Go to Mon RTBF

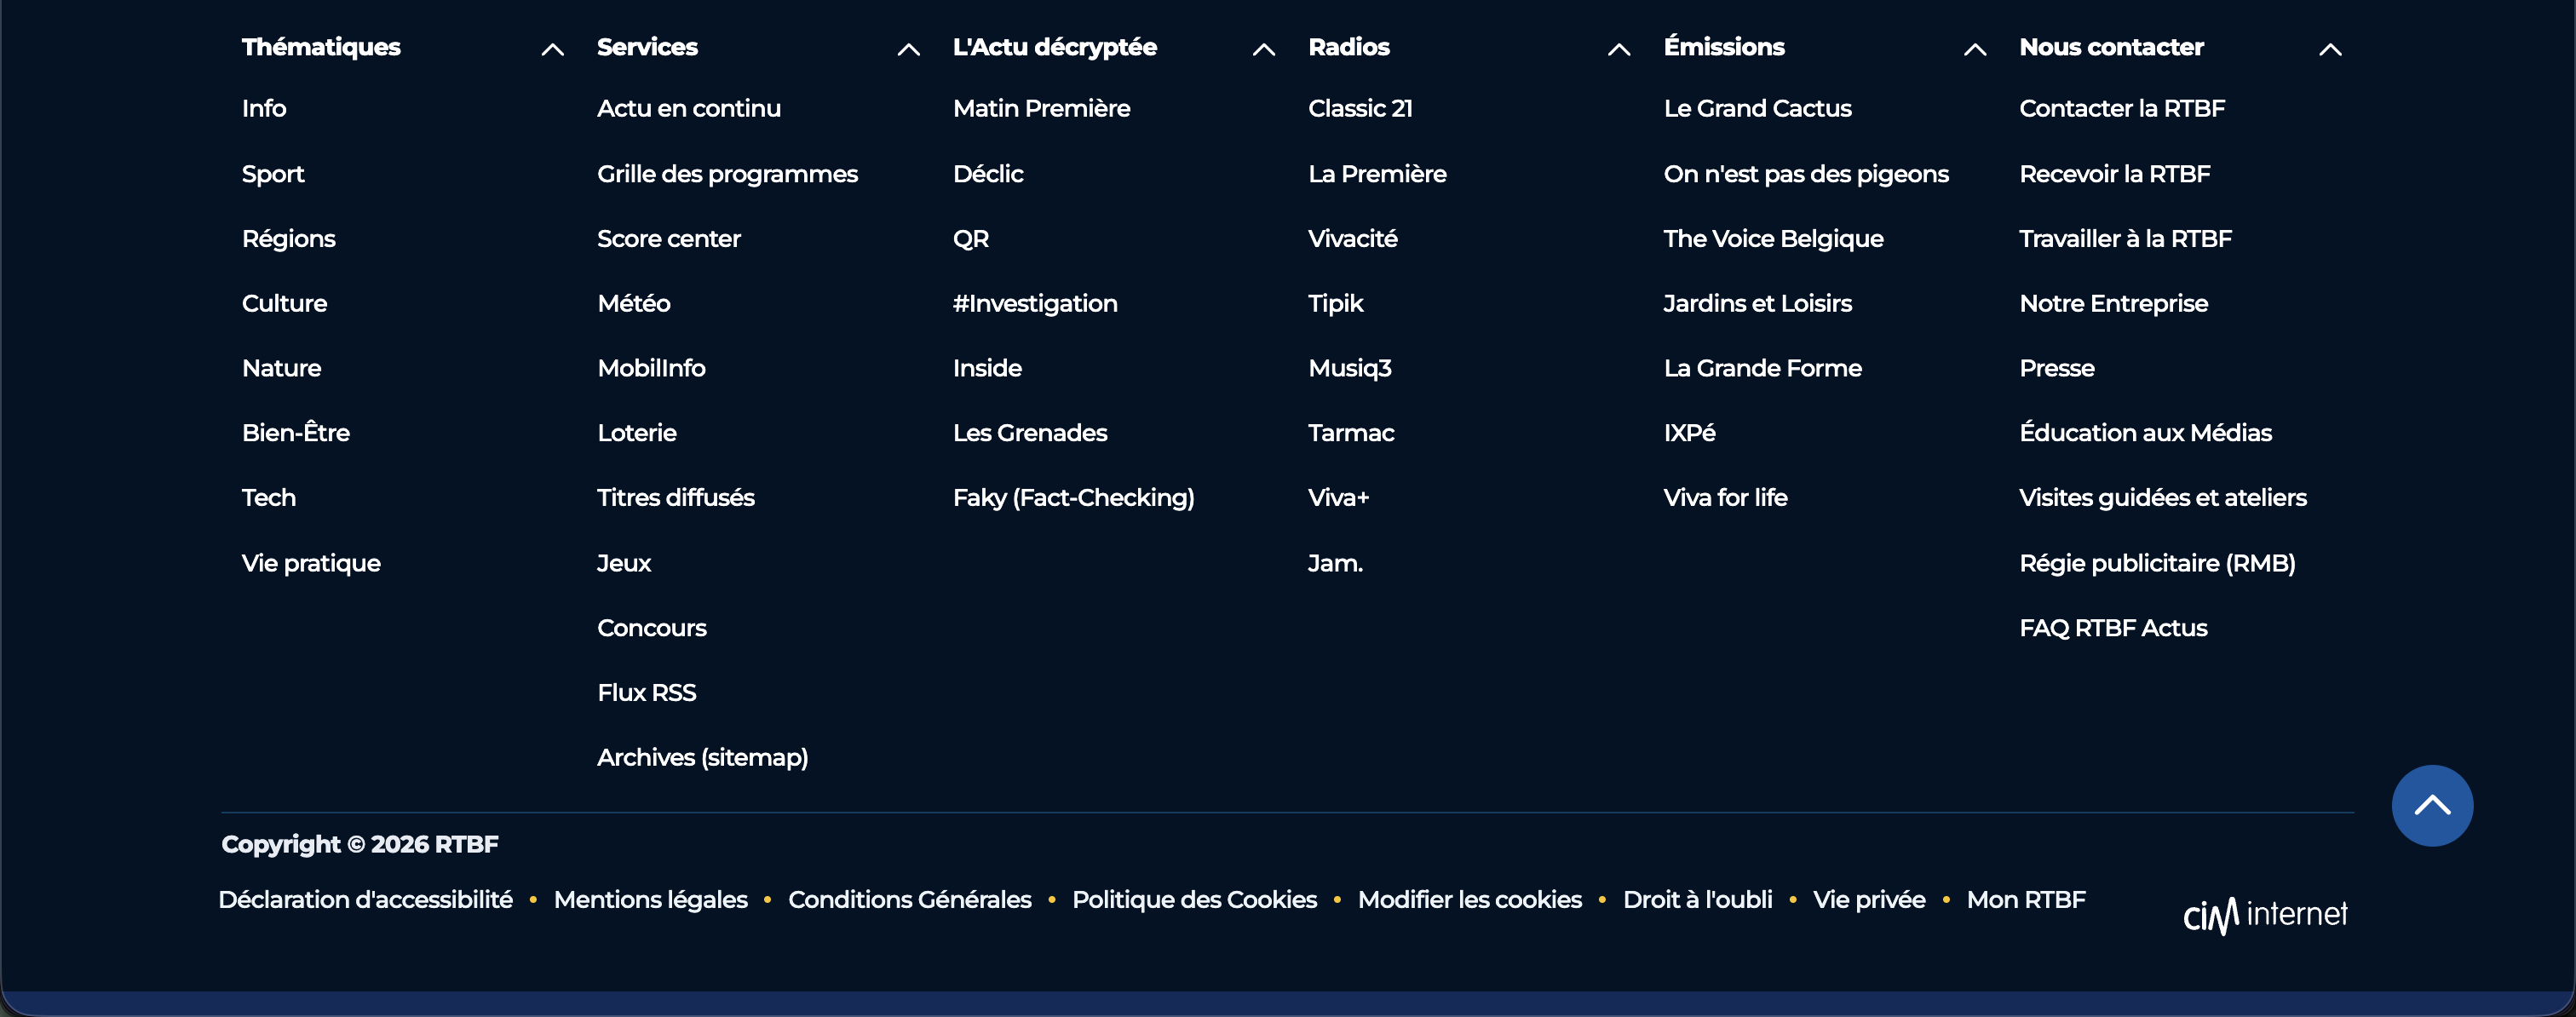point(2027,900)
